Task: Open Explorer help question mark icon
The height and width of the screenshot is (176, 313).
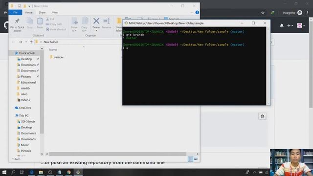Action: pos(197,13)
